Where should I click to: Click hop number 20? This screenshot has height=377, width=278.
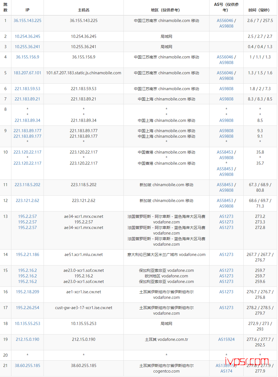[x=5, y=355]
